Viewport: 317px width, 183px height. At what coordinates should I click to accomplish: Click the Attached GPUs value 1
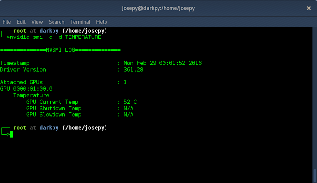tap(125, 82)
